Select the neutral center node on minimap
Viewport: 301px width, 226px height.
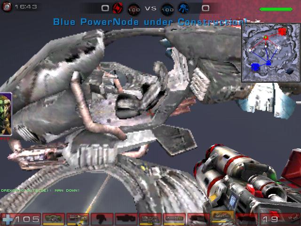[x=266, y=46]
